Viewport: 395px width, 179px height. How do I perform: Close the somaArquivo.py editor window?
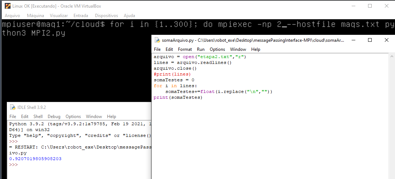[386, 40]
